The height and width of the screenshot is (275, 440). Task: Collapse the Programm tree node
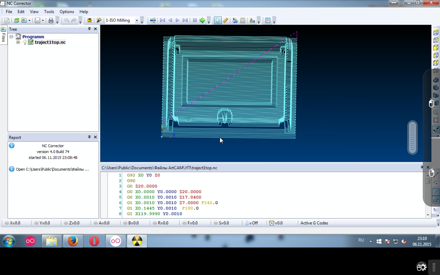click(x=11, y=37)
